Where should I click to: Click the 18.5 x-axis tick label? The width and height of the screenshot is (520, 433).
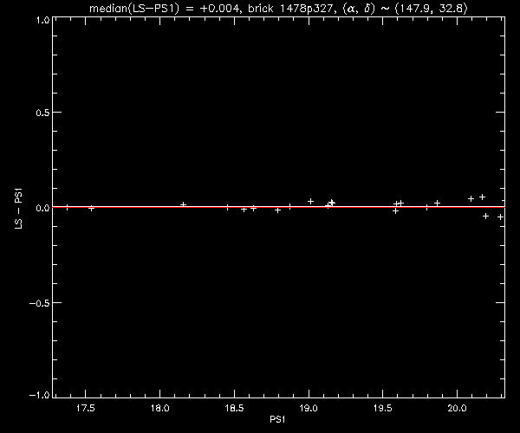234,408
